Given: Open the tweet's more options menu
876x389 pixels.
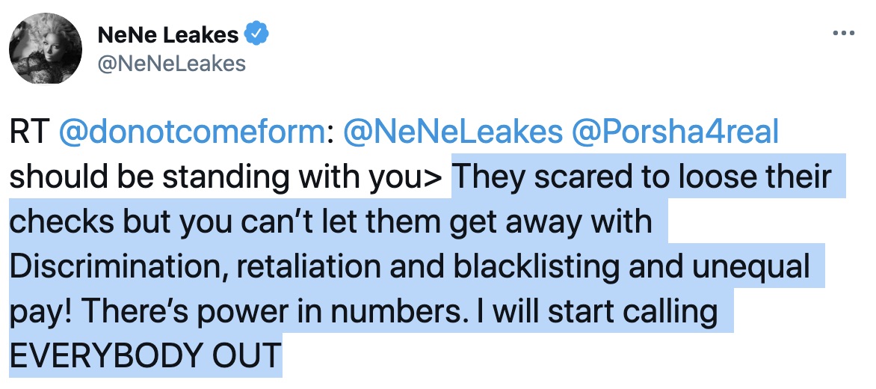Looking at the screenshot, I should coord(843,34).
